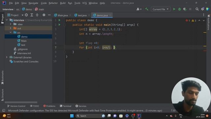Expand the out folder
211x119 pixels.
pyautogui.click(x=11, y=28)
